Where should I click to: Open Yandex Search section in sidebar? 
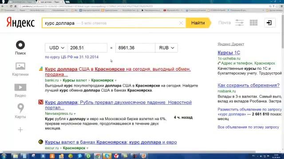pyautogui.click(x=20, y=48)
